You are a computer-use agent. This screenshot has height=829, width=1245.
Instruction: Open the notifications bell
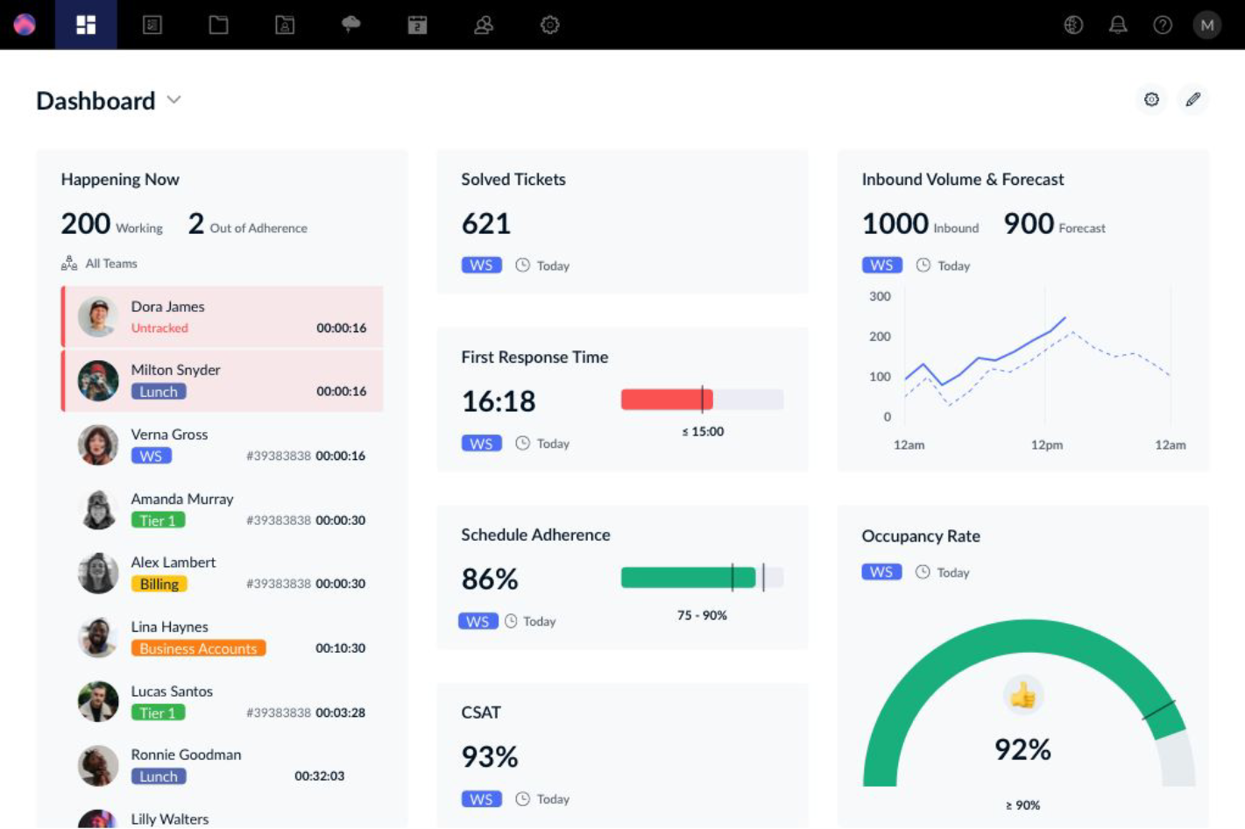[x=1118, y=25]
